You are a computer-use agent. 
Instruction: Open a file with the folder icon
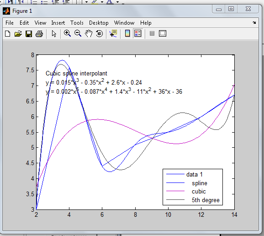18,33
